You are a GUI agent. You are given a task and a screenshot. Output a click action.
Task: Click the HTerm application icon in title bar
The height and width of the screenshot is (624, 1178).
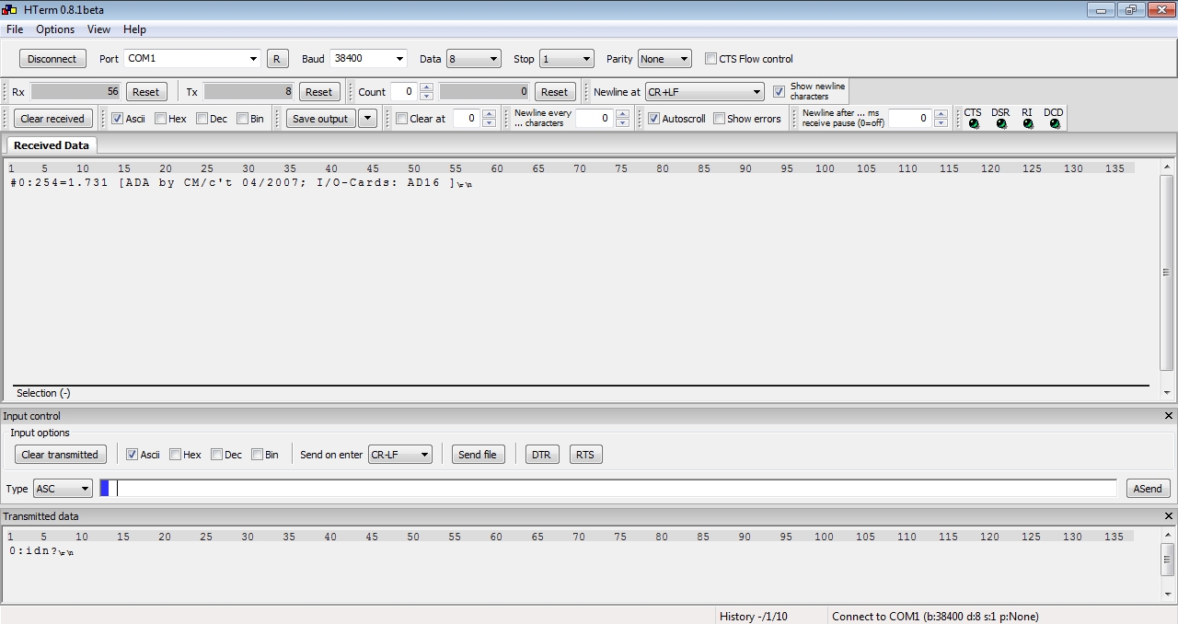9,10
